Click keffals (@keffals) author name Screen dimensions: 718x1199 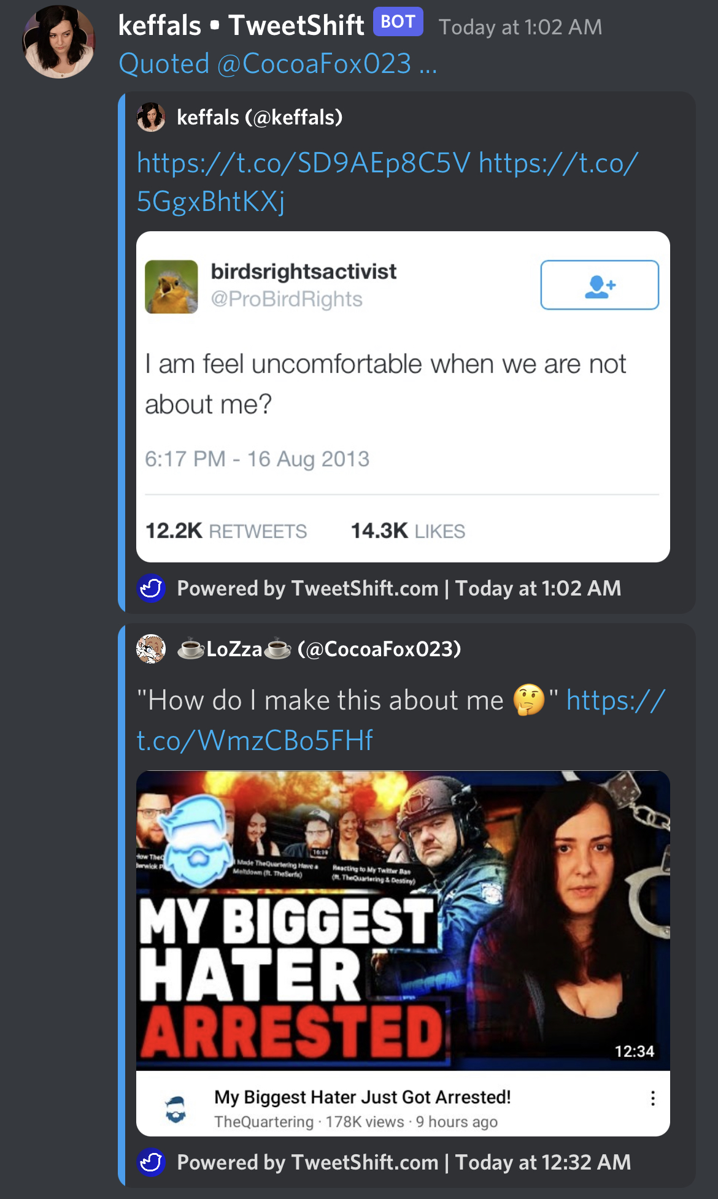pos(260,117)
